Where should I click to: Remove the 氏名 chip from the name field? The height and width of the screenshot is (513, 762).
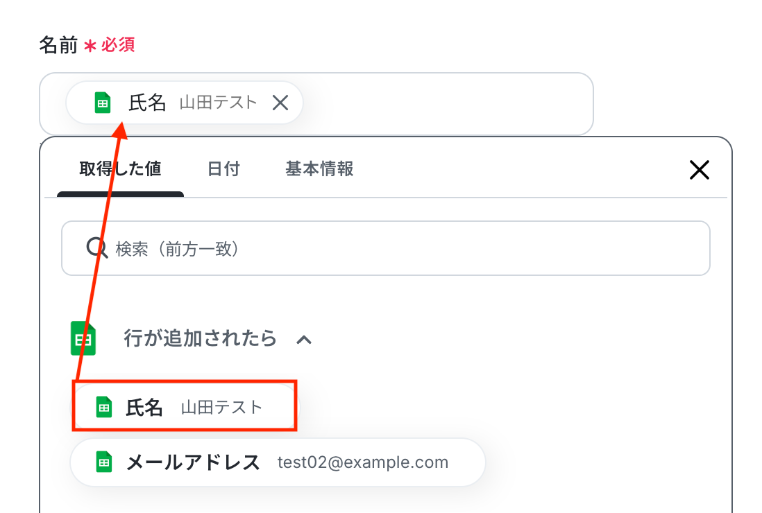pyautogui.click(x=280, y=103)
